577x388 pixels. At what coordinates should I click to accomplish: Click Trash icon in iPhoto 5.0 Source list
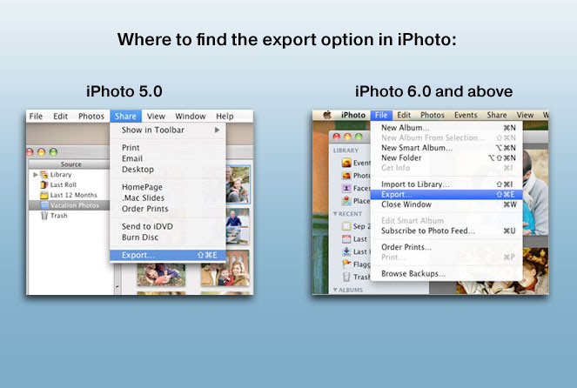tap(44, 216)
